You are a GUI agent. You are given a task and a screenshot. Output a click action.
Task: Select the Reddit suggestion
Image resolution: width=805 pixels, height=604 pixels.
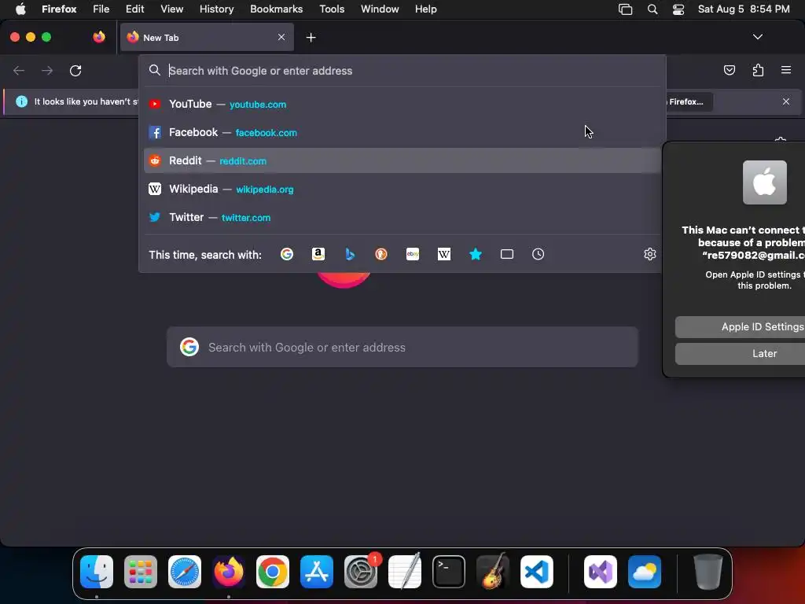[x=402, y=160]
